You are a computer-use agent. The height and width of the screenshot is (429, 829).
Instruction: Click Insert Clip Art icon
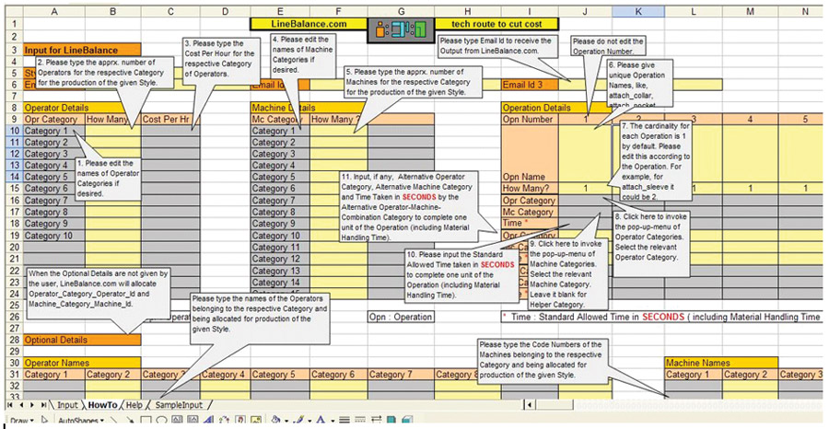point(240,420)
